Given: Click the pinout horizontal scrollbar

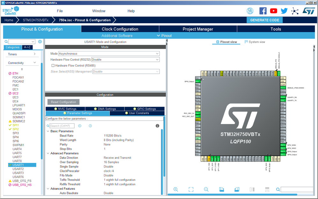Looking at the screenshot, I should (x=232, y=195).
